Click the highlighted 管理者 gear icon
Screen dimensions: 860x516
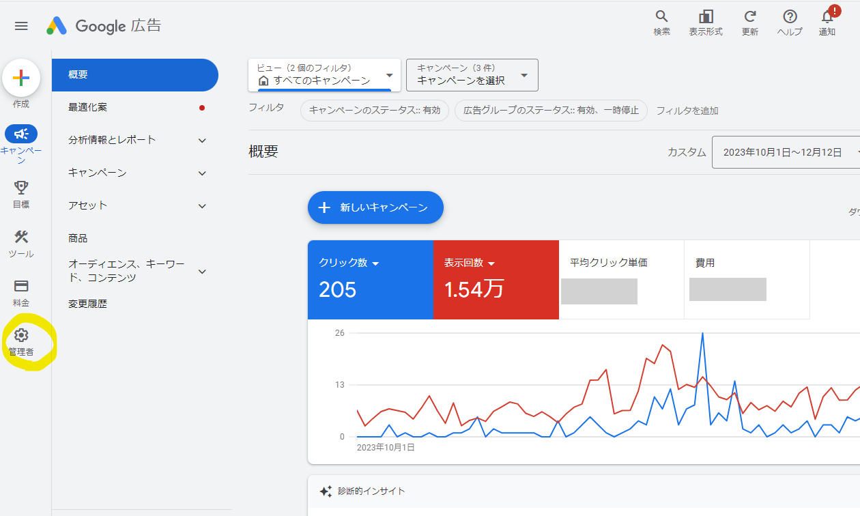(x=21, y=335)
